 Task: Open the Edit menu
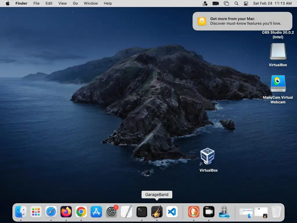[x=49, y=3]
